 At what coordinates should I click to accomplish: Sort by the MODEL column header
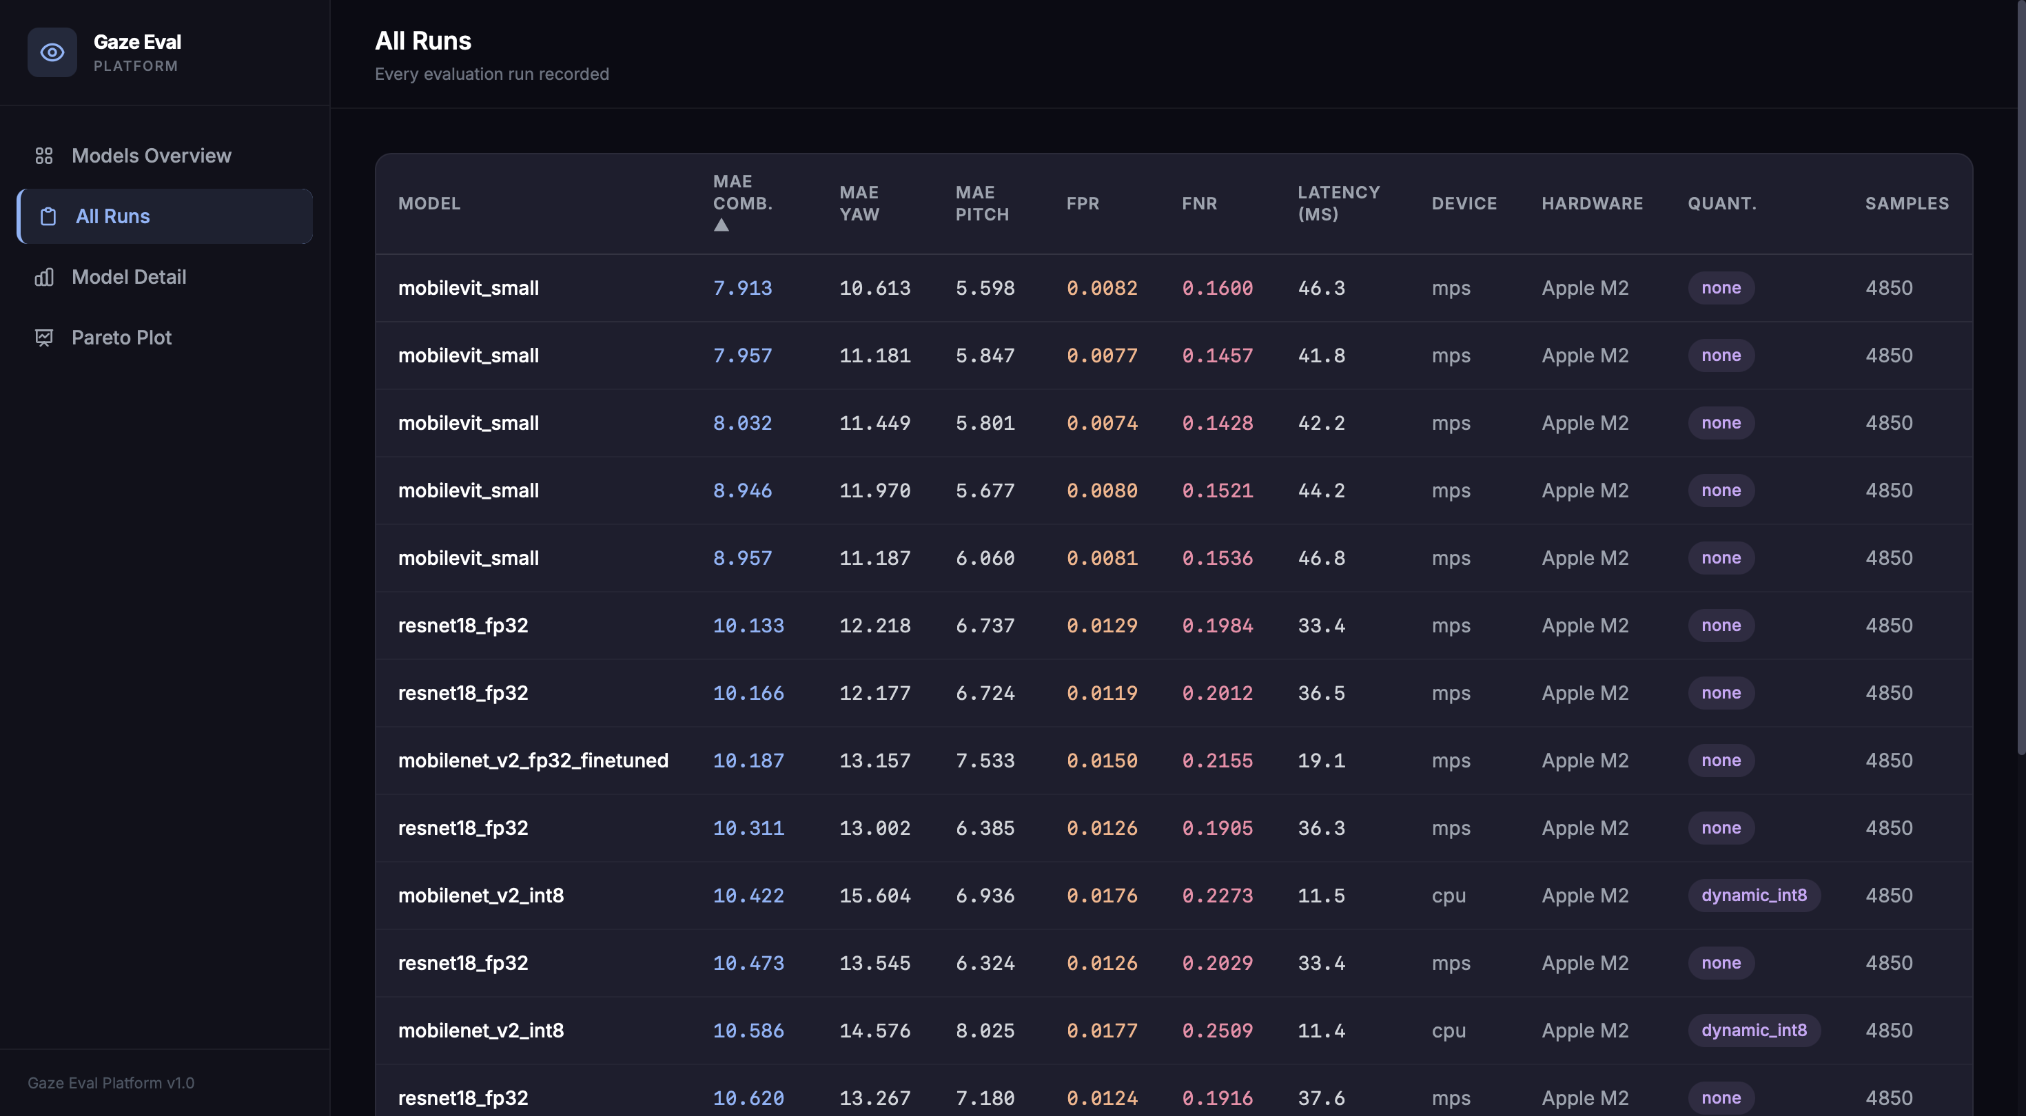tap(429, 204)
